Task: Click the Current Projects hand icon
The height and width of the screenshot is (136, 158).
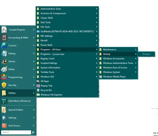Action: [x=4, y=30]
